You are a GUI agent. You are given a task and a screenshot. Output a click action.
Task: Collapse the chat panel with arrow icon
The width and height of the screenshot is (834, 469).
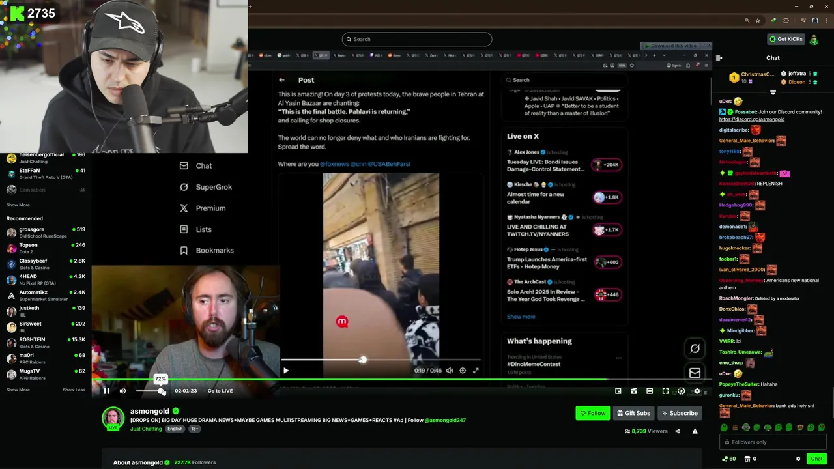pyautogui.click(x=719, y=58)
